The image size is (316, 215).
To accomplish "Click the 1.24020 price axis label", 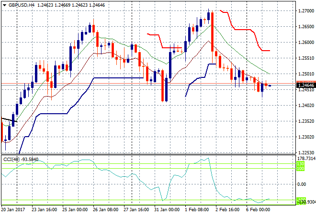I will [306, 106].
